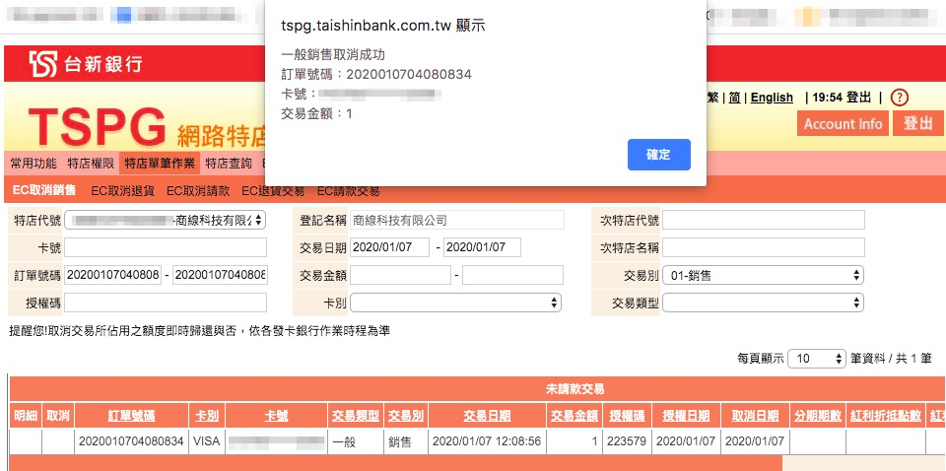Click authorization code 223579 cell
This screenshot has width=946, height=471.
[x=627, y=441]
